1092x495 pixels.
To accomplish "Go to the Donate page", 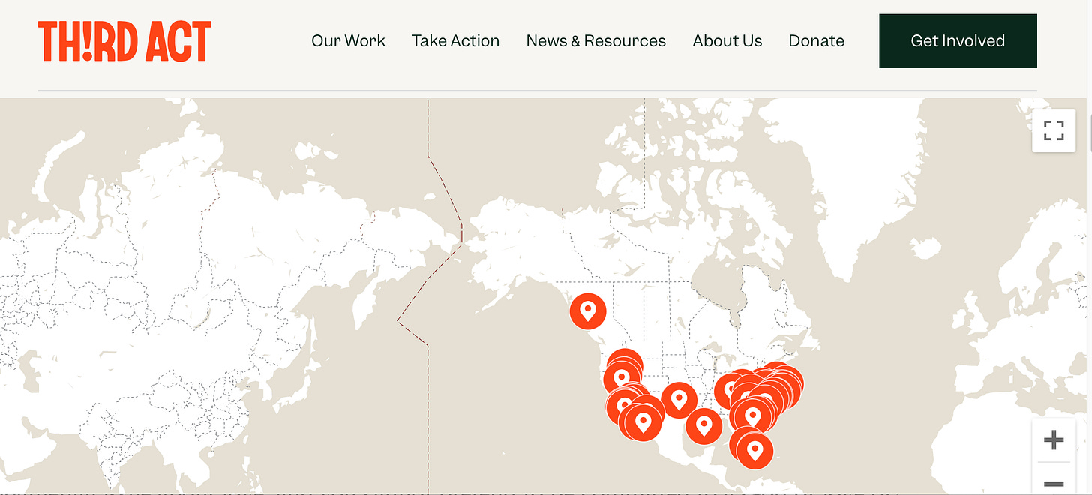I will 816,41.
